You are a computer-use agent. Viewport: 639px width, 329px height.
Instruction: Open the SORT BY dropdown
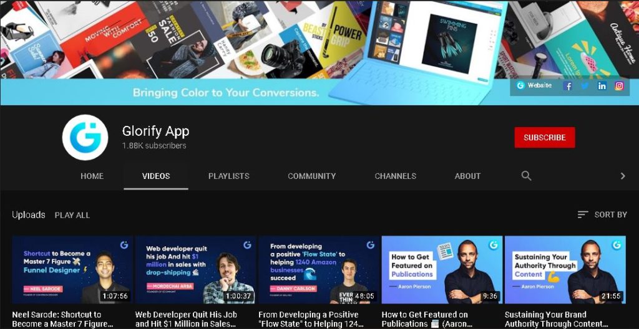click(x=602, y=214)
